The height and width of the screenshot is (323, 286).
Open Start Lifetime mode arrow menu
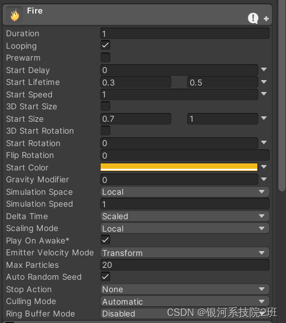tap(264, 82)
